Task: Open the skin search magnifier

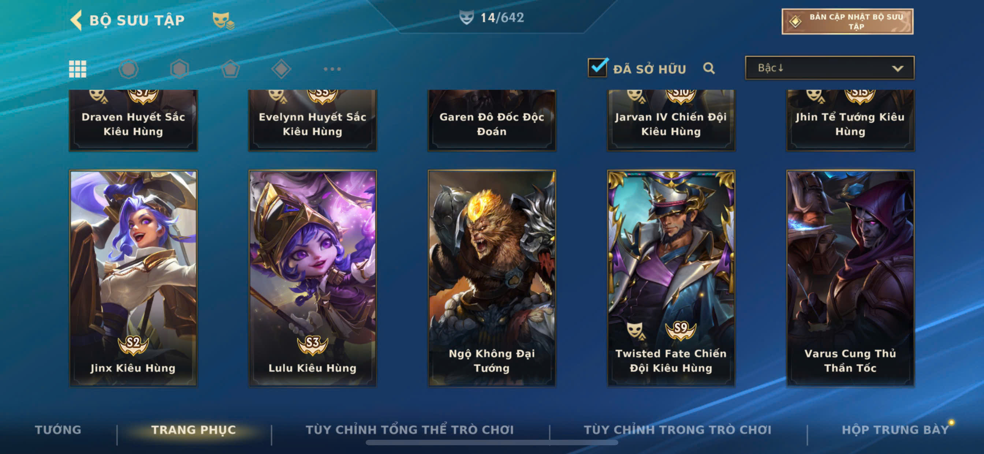Action: pyautogui.click(x=709, y=68)
